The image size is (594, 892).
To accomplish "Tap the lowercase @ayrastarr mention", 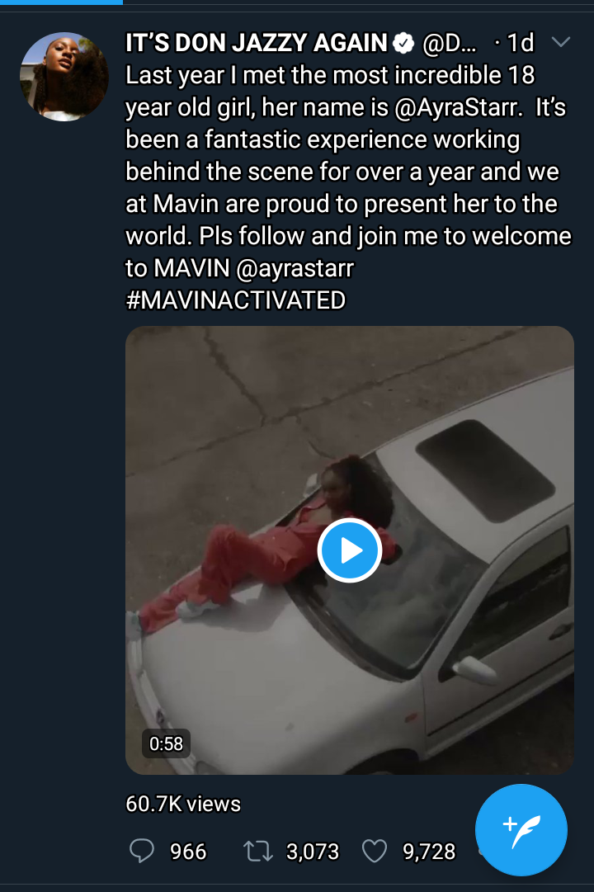I will coord(283,267).
